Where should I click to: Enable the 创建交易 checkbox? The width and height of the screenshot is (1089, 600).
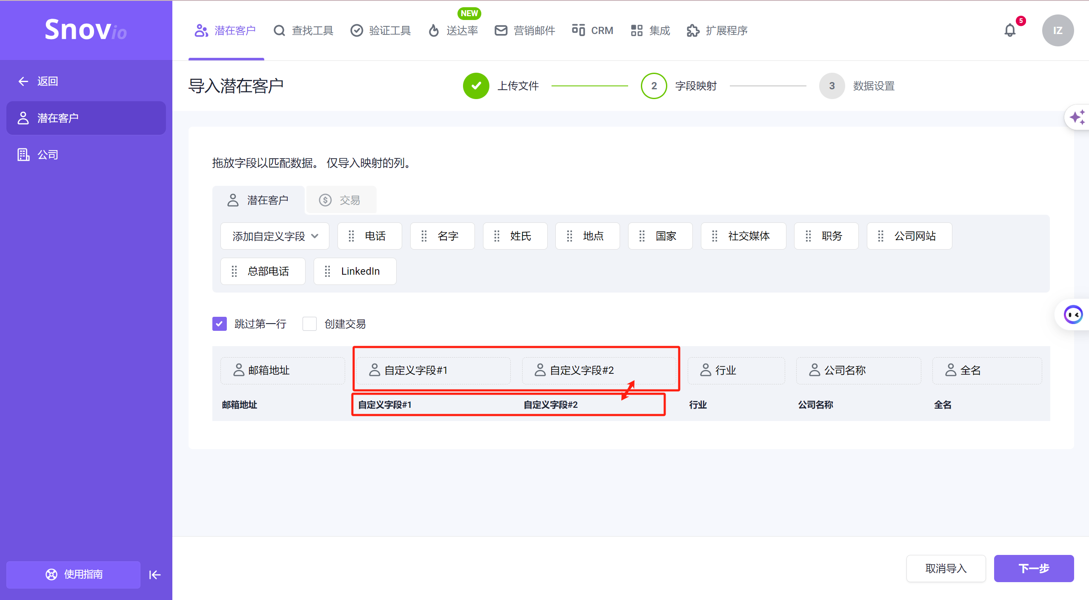pyautogui.click(x=309, y=324)
